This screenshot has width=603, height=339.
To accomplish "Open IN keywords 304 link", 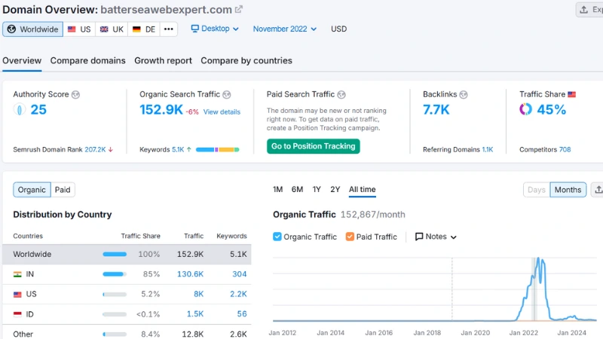I will tap(239, 274).
